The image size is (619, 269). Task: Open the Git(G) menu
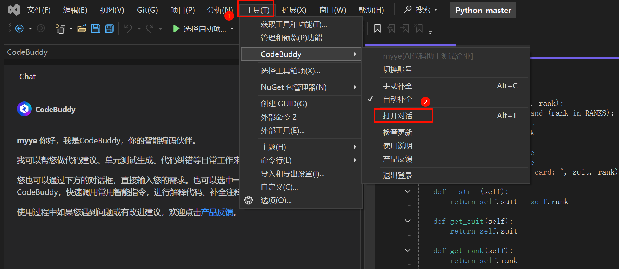pos(147,10)
